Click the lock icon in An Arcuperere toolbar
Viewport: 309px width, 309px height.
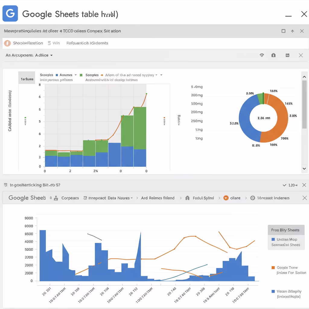[x=273, y=55]
